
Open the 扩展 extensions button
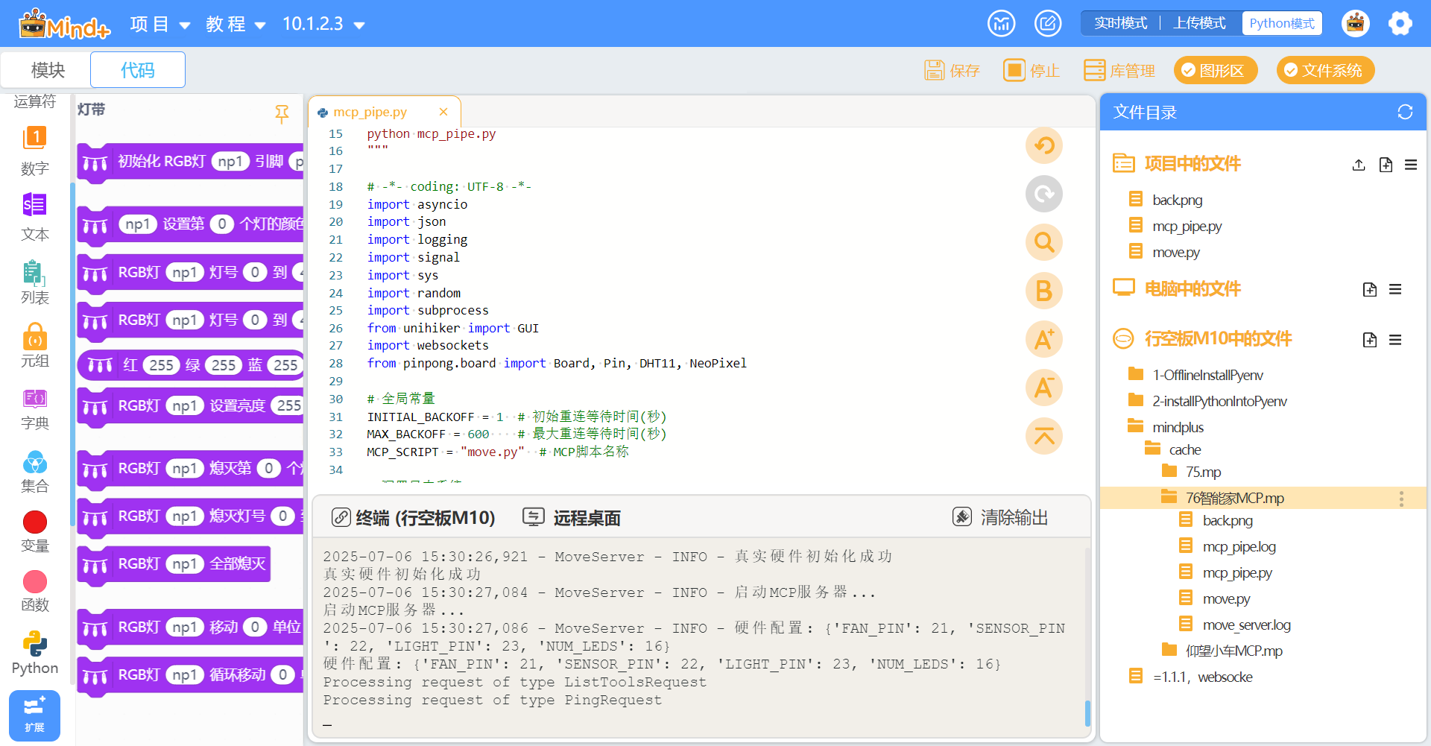tap(34, 715)
